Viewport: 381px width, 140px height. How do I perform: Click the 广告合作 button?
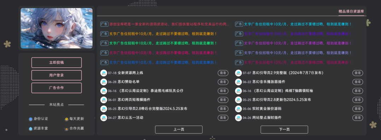[57, 88]
